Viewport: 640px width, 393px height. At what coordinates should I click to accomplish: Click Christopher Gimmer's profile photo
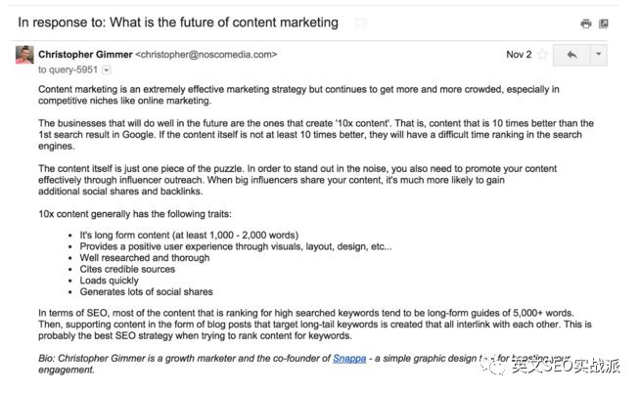(x=24, y=55)
